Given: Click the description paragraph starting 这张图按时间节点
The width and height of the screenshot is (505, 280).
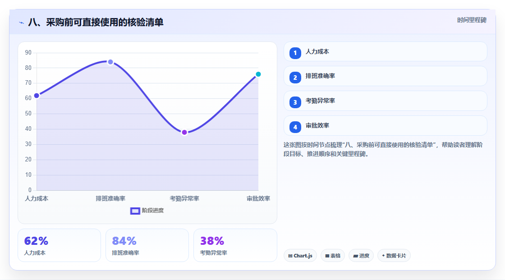Looking at the screenshot, I should 383,149.
